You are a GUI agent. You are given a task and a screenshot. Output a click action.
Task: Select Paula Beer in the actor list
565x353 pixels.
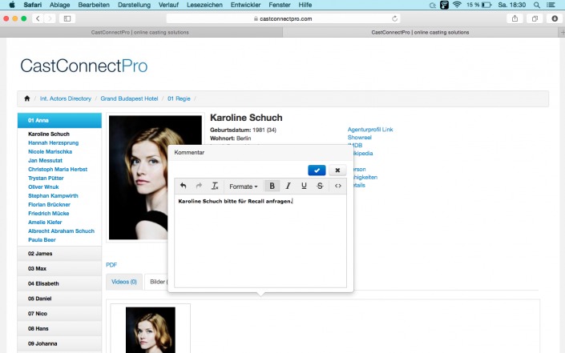[42, 239]
